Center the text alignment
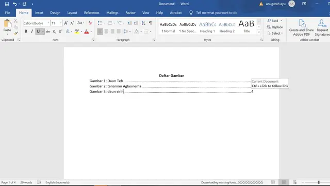This screenshot has width=330, height=186. tap(106, 32)
